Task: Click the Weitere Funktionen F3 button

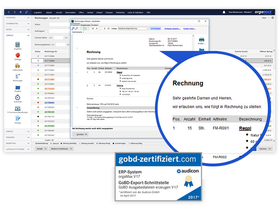Action: click(x=61, y=149)
